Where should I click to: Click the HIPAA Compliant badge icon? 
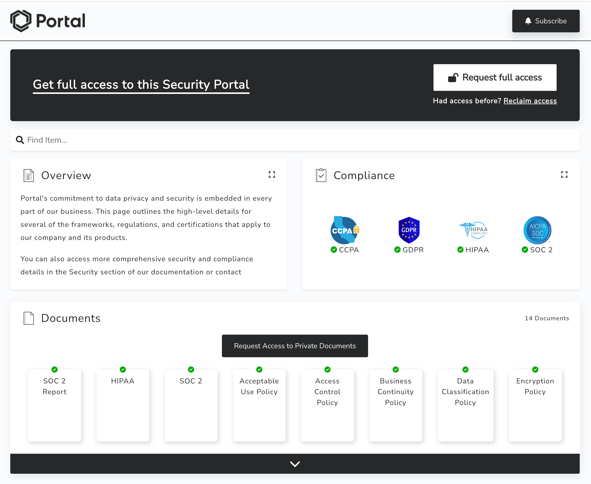[473, 230]
